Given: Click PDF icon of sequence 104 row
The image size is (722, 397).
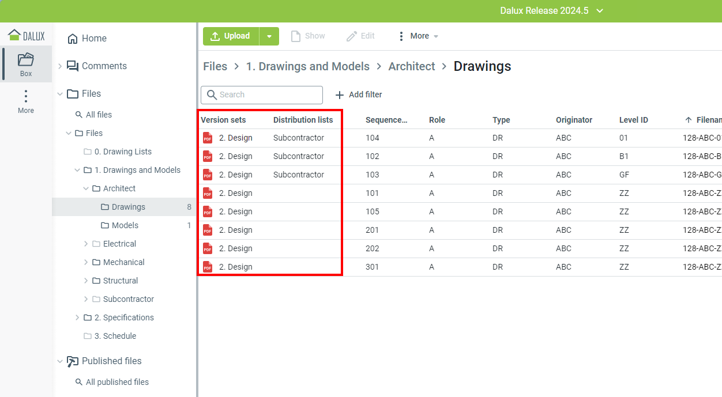Looking at the screenshot, I should (x=208, y=138).
